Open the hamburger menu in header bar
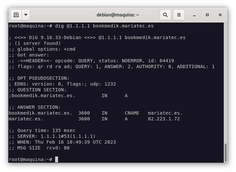Screen dimensions: 236x172 tap(179, 15)
